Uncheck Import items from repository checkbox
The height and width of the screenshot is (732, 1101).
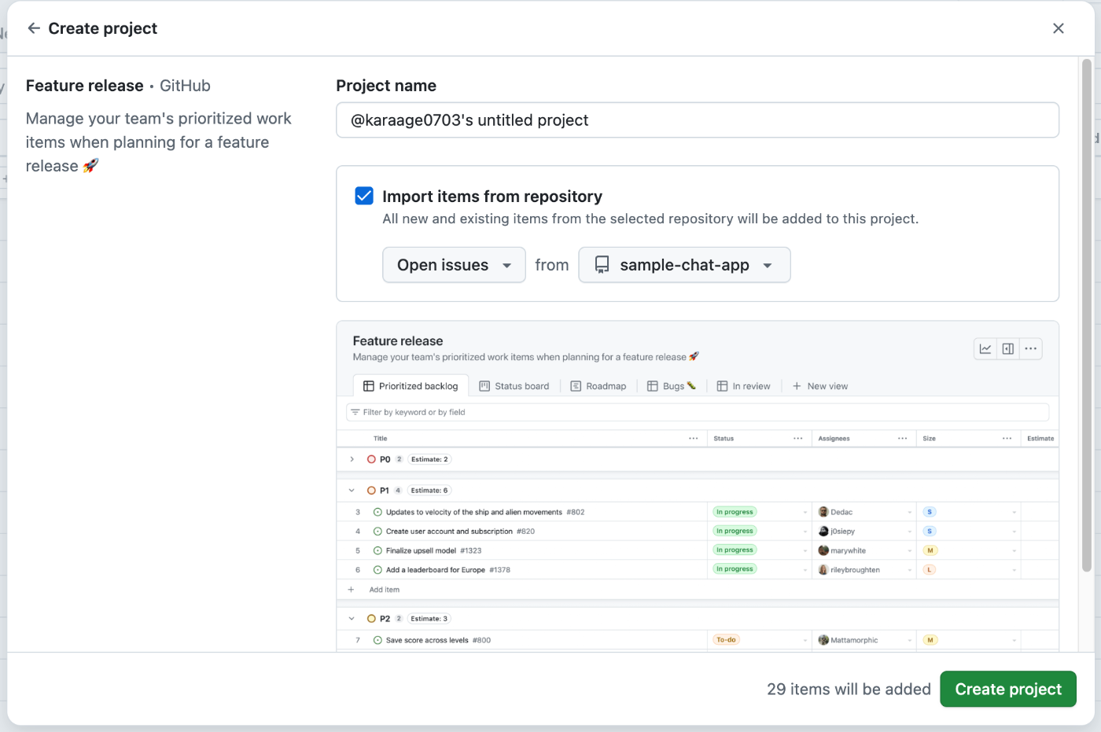(364, 196)
